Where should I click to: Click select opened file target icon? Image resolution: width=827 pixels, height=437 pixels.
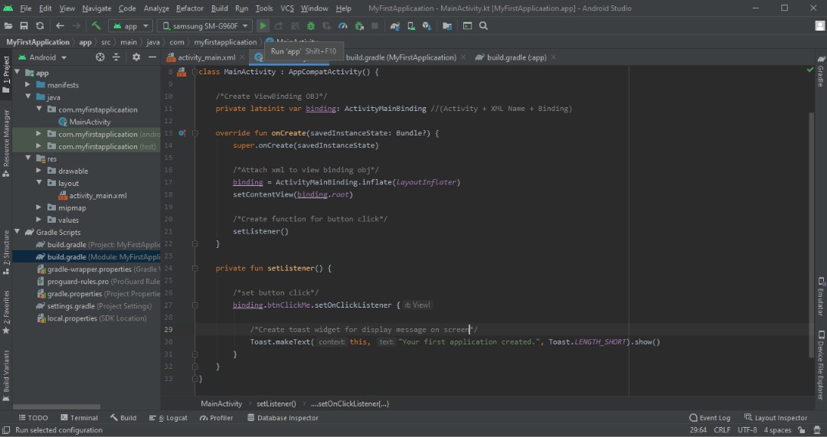point(100,57)
